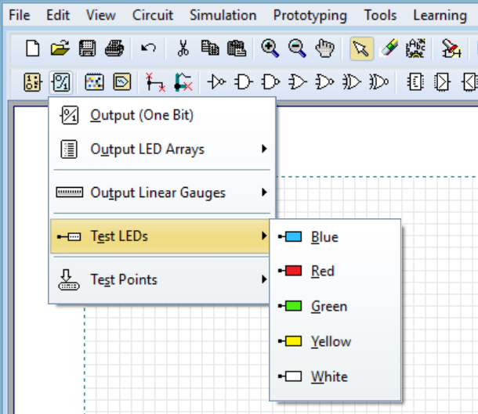Image resolution: width=478 pixels, height=414 pixels.
Task: Open the Tools menu
Action: coord(381,15)
